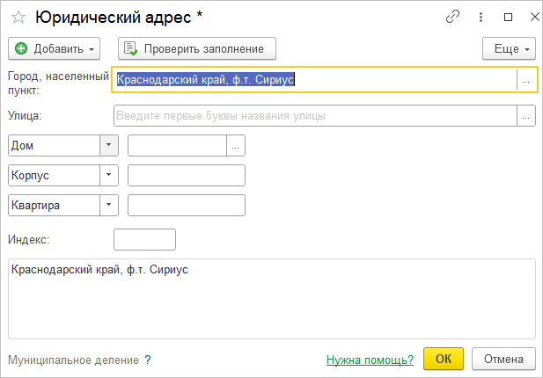Click the favorites star icon
This screenshot has height=378, width=543.
click(18, 17)
